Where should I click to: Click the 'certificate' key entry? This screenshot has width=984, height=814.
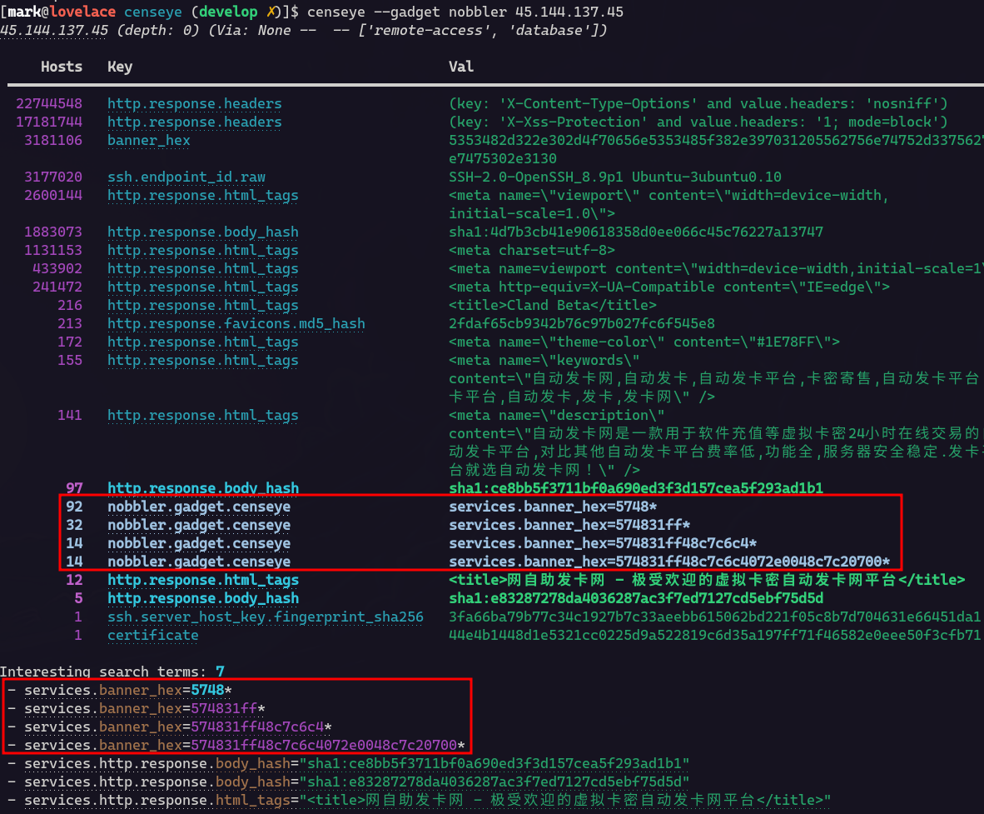(152, 635)
